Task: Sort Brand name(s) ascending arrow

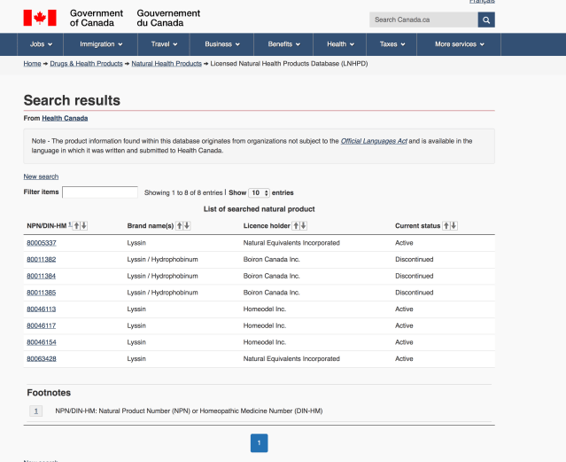Action: point(180,226)
